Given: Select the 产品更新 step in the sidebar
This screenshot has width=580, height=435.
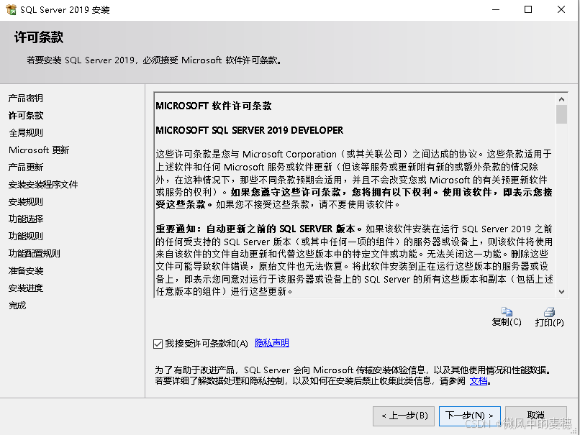Looking at the screenshot, I should (x=26, y=167).
